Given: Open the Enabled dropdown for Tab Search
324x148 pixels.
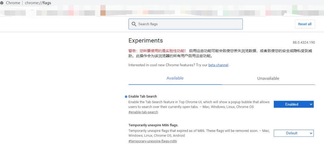Looking at the screenshot, I should tap(294, 104).
